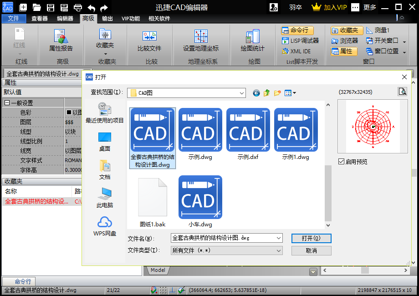
Task: Toggle the 属性 window panel button
Action: (x=344, y=51)
